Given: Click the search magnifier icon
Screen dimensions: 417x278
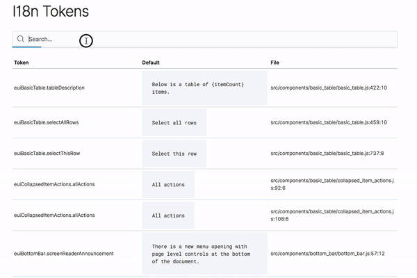Looking at the screenshot, I should (x=21, y=40).
